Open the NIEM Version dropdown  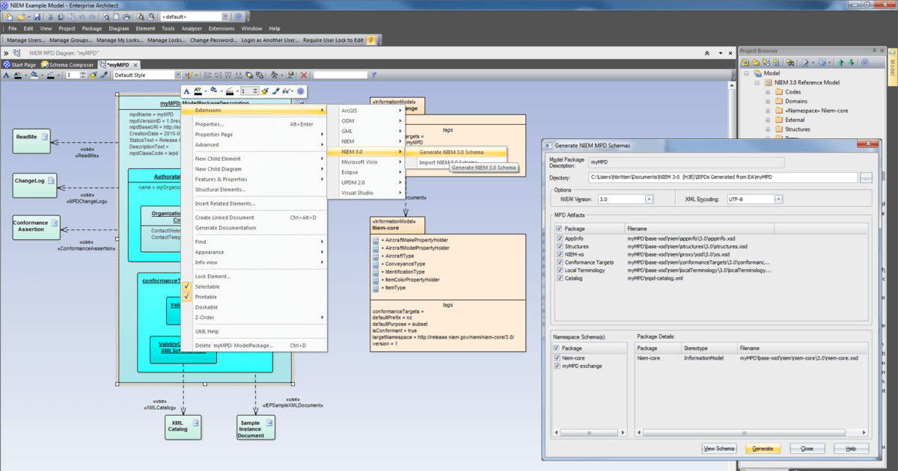point(650,198)
